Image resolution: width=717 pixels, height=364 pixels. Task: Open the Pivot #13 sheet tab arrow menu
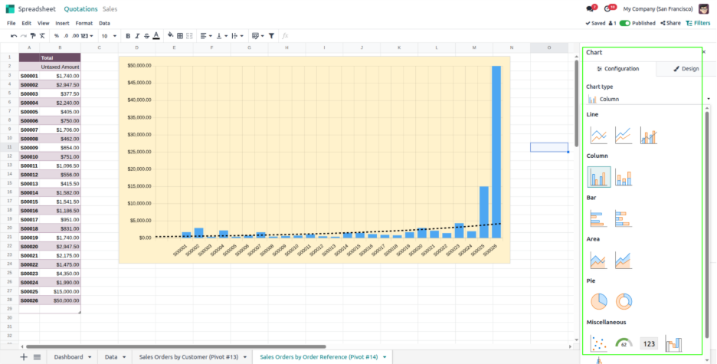(245, 357)
